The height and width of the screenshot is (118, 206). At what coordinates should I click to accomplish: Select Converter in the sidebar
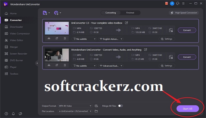pyautogui.click(x=13, y=20)
